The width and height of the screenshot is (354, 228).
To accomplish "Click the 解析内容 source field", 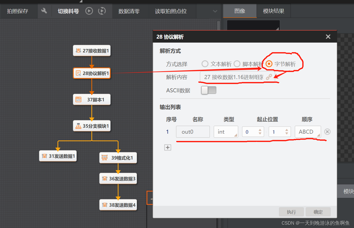I will coord(237,77).
